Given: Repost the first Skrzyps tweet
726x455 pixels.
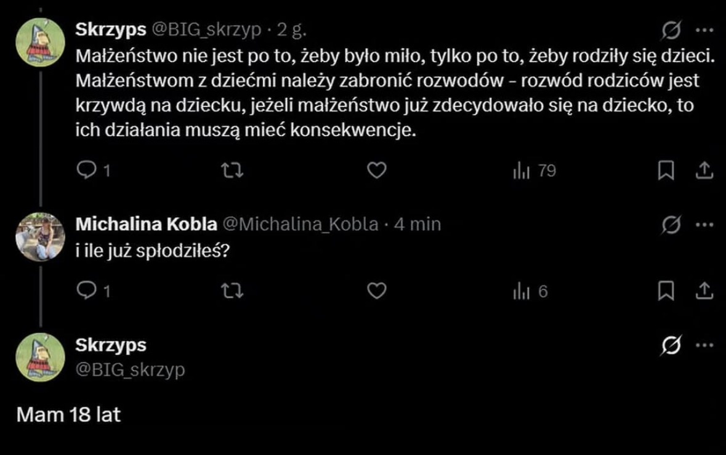Looking at the screenshot, I should coord(232,171).
